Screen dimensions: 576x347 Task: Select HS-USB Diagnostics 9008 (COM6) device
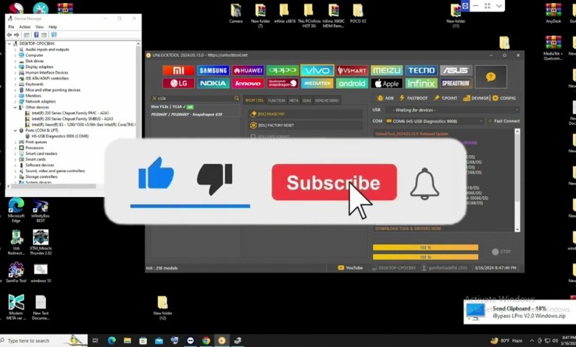point(60,137)
